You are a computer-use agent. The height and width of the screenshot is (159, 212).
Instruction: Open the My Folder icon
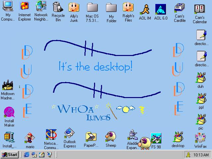(x=111, y=8)
